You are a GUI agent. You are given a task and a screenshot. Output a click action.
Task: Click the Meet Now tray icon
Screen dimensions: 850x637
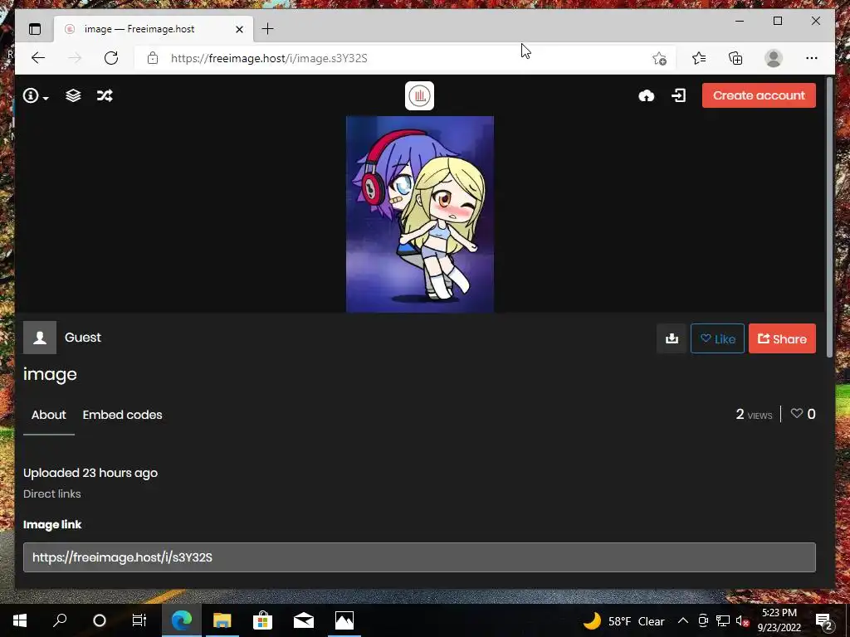[703, 620]
